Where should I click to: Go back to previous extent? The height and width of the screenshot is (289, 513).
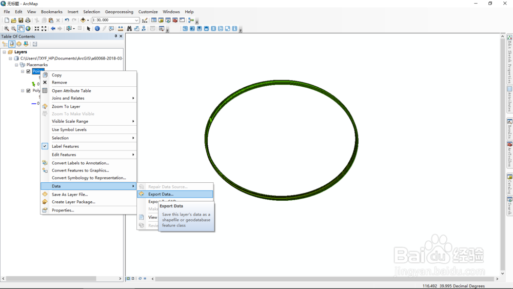click(x=53, y=29)
